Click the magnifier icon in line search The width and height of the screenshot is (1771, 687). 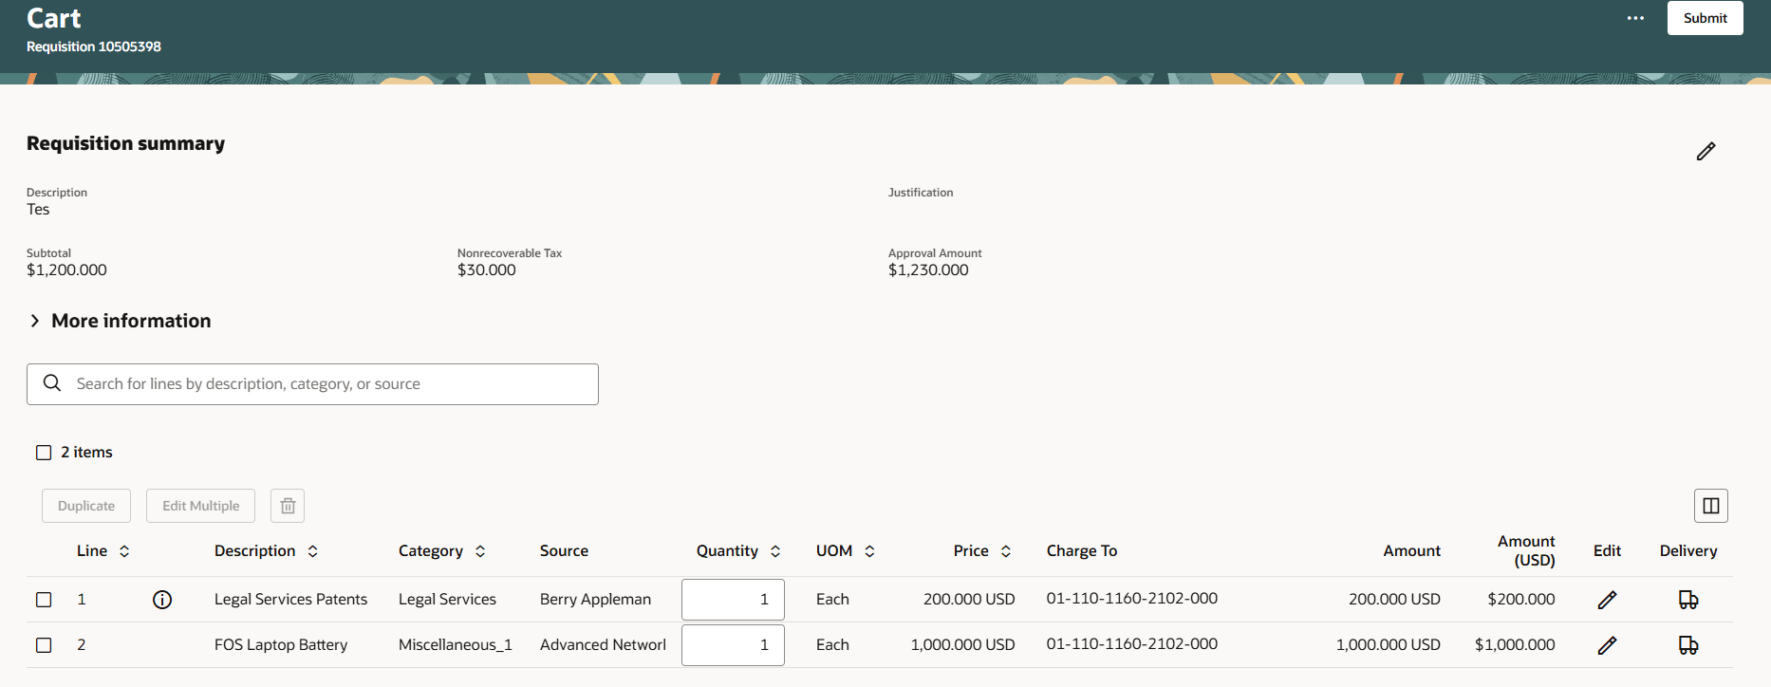52,383
